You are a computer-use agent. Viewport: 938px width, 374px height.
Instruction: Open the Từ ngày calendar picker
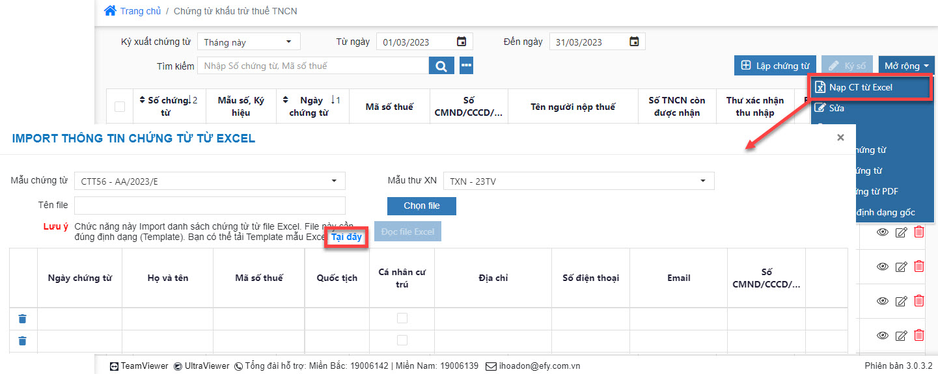click(462, 42)
